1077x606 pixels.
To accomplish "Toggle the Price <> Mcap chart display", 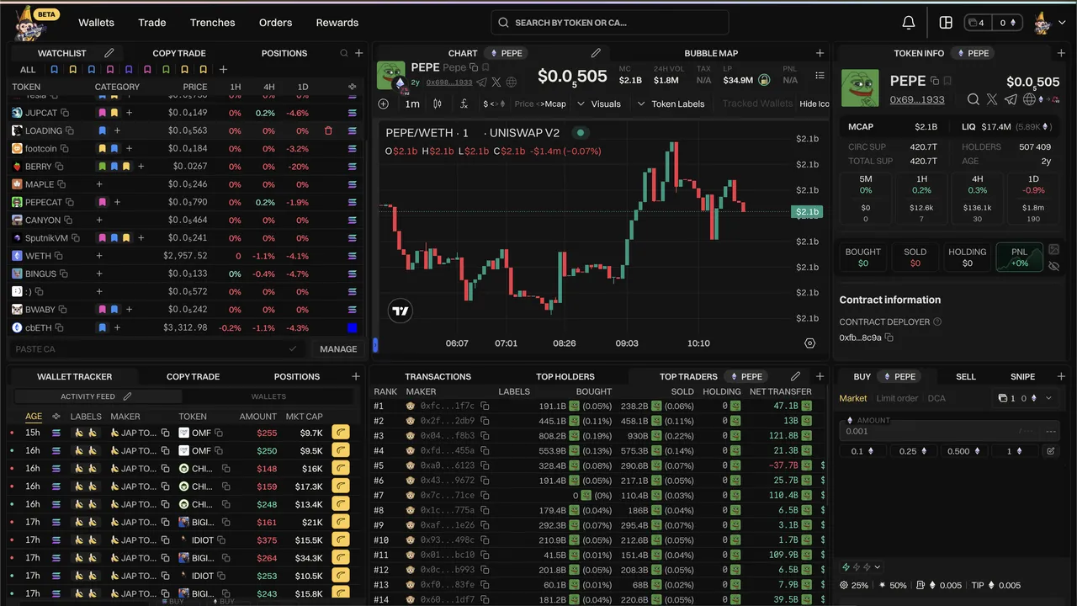I will point(540,104).
